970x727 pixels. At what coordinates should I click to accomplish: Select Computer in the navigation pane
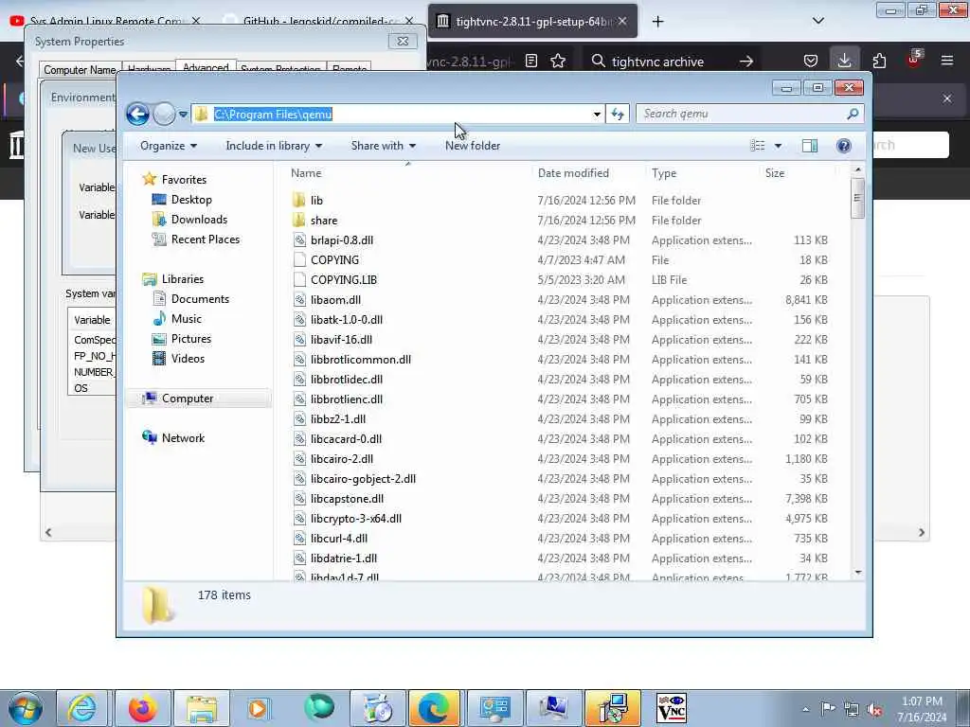pyautogui.click(x=188, y=399)
